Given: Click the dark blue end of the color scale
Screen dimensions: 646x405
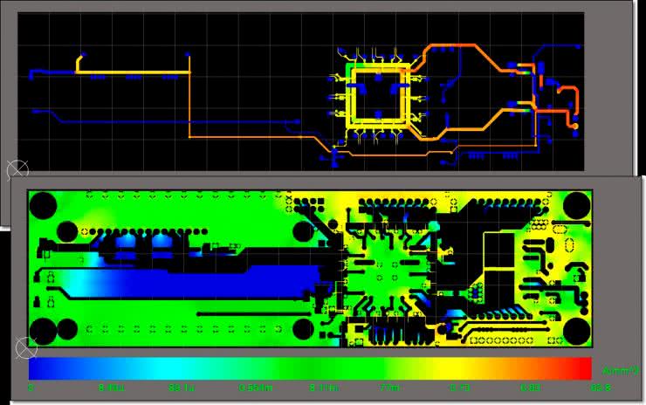Looking at the screenshot, I should 39,367.
